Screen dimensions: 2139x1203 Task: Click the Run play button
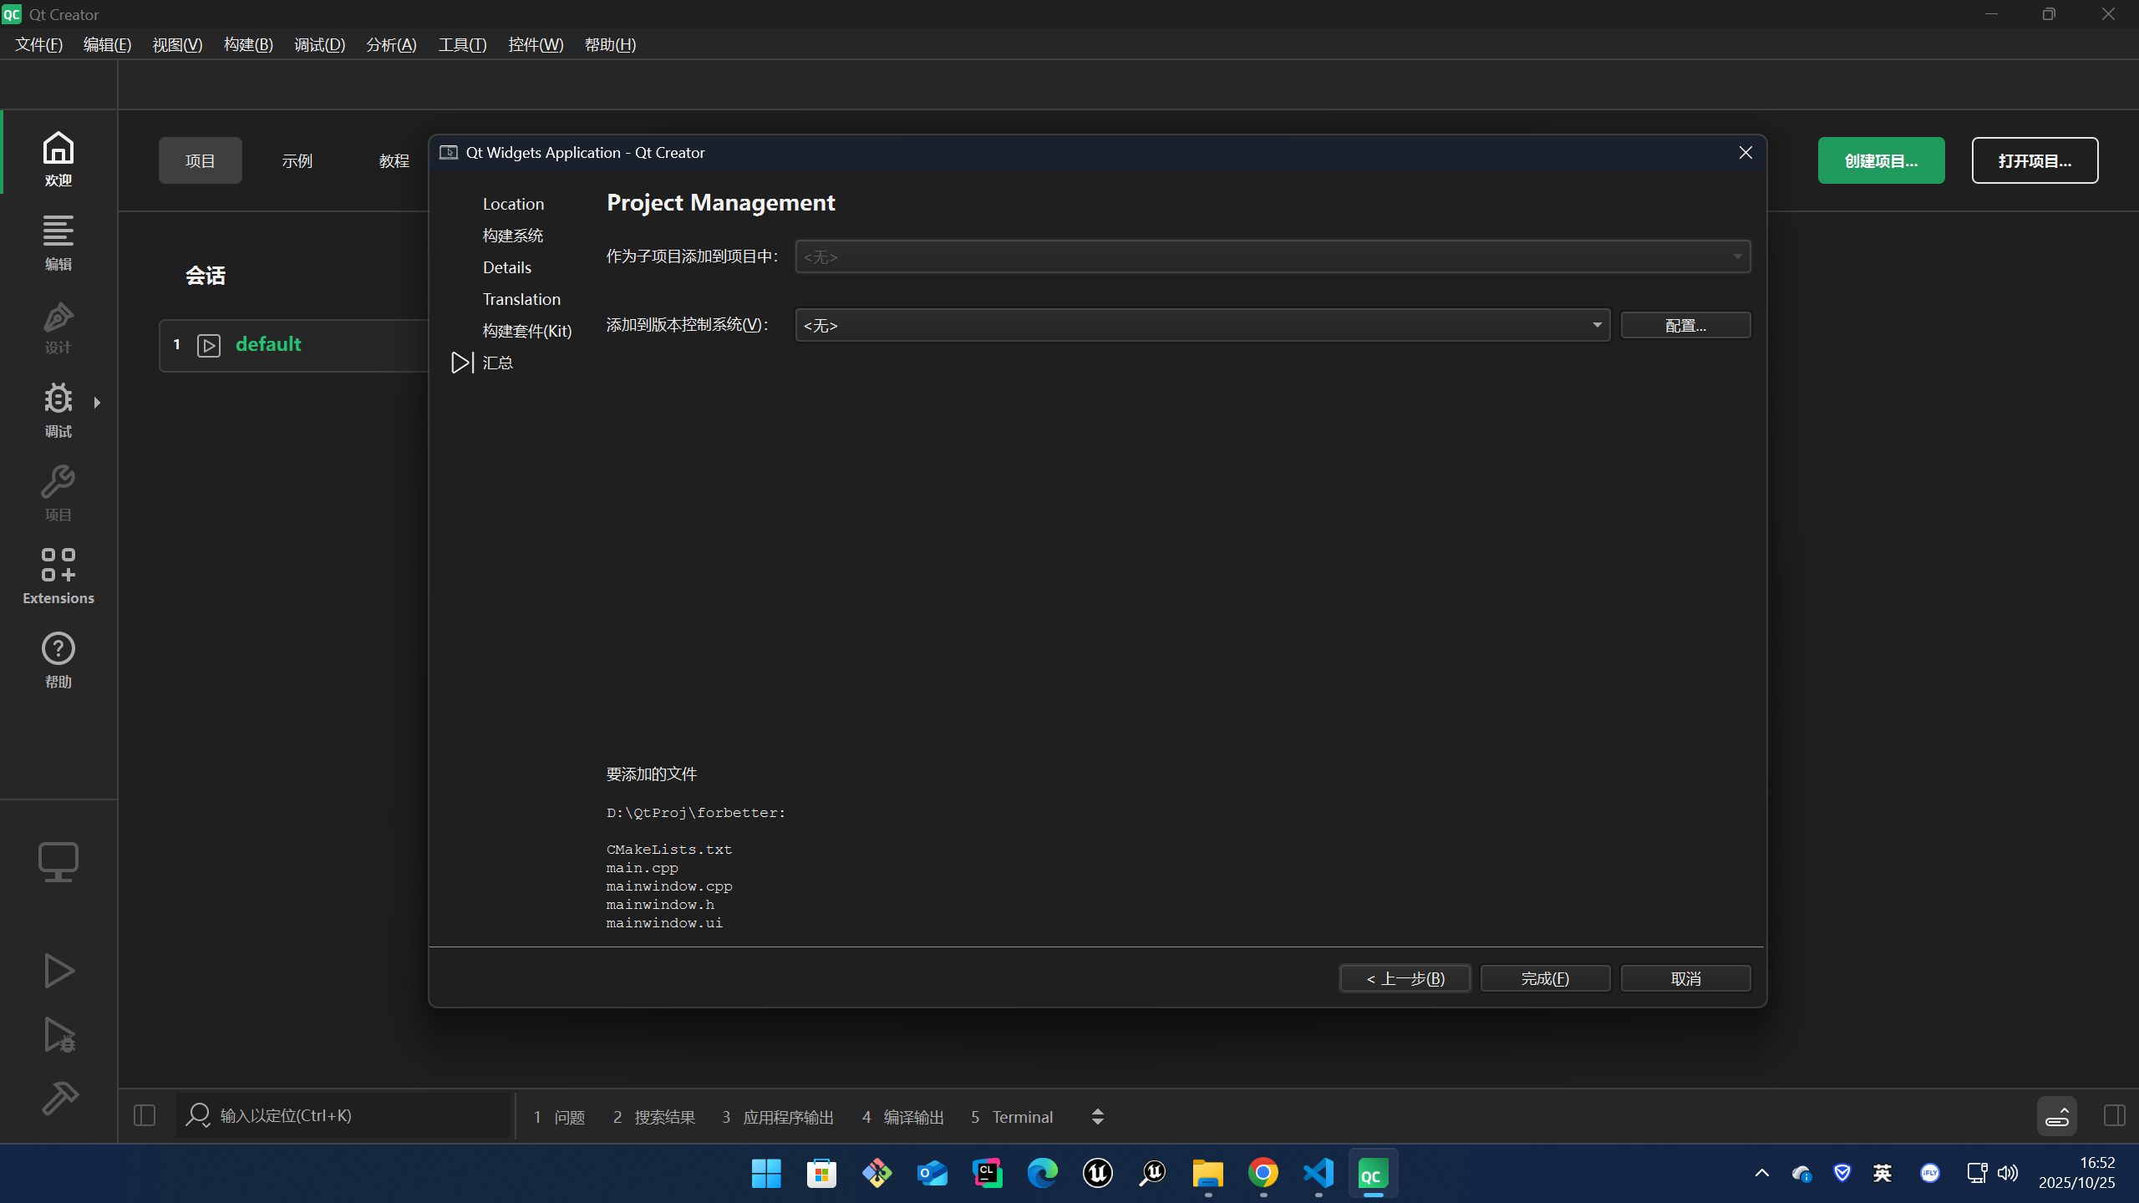pyautogui.click(x=58, y=971)
